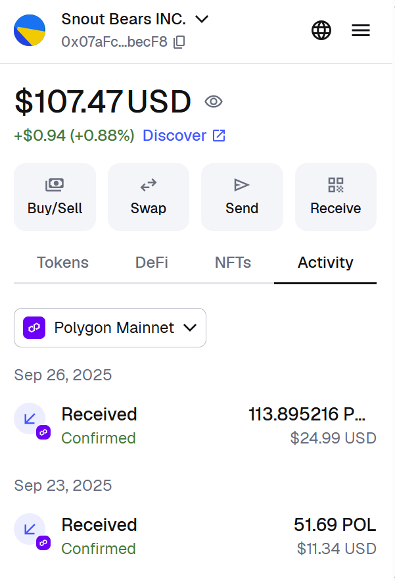Copy the wallet address 0x07aFc...becF8
This screenshot has width=395, height=581.
click(179, 42)
